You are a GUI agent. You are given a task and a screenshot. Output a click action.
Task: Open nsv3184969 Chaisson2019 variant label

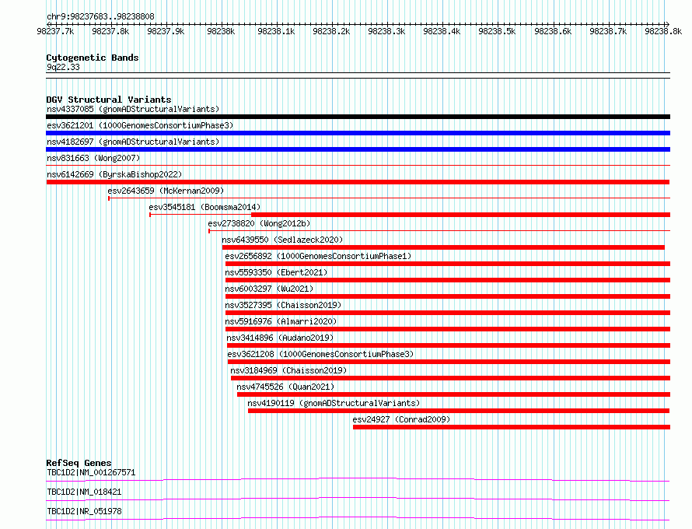(288, 370)
